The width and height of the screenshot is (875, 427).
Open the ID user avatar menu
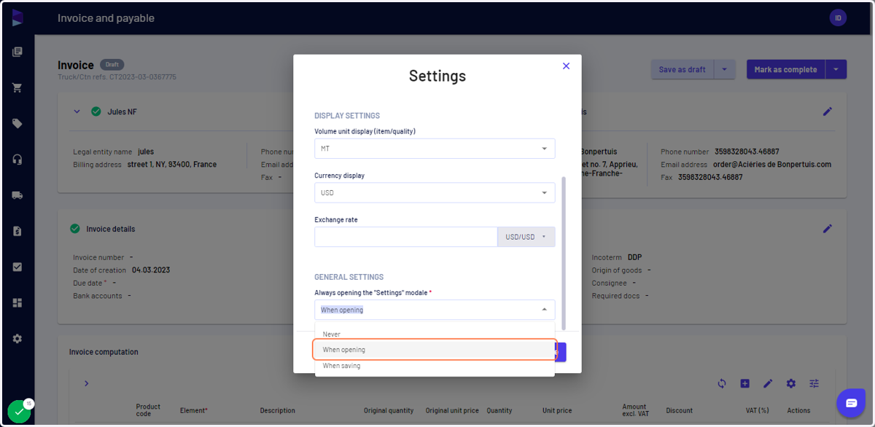click(838, 18)
